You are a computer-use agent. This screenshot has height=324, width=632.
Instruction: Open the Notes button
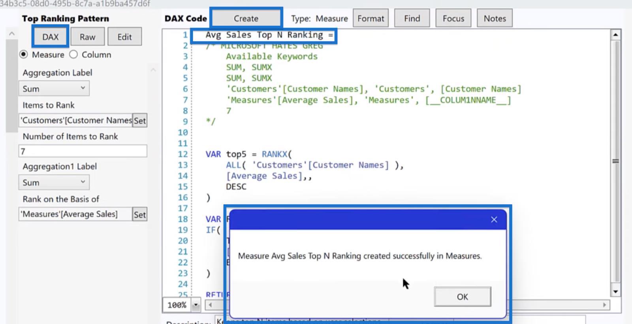pos(495,18)
